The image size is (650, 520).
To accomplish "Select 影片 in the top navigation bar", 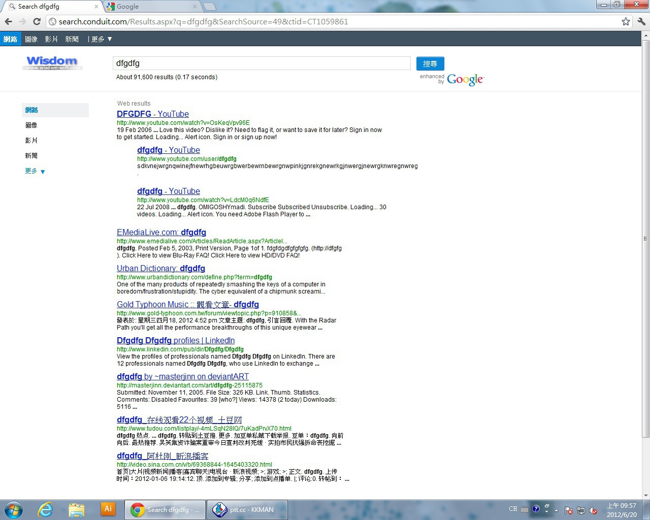I will 51,39.
